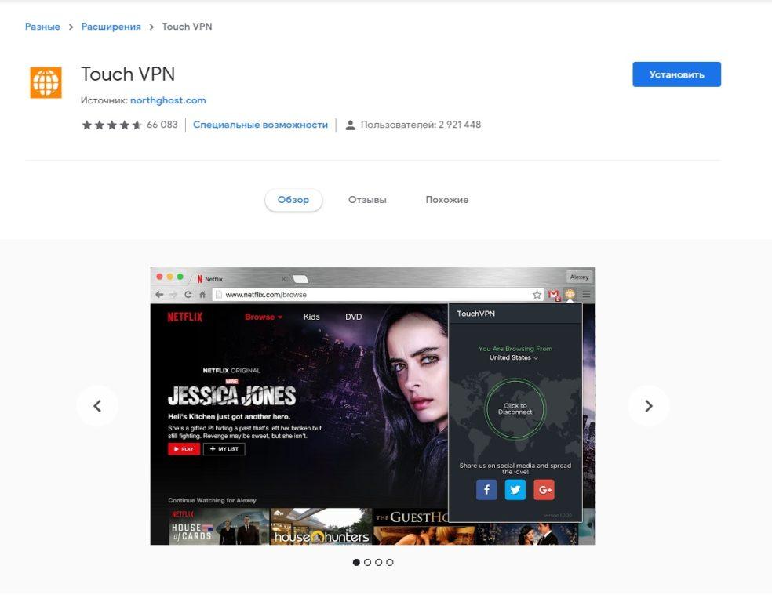This screenshot has height=602, width=772.
Task: Click the Facebook share icon
Action: click(x=486, y=490)
